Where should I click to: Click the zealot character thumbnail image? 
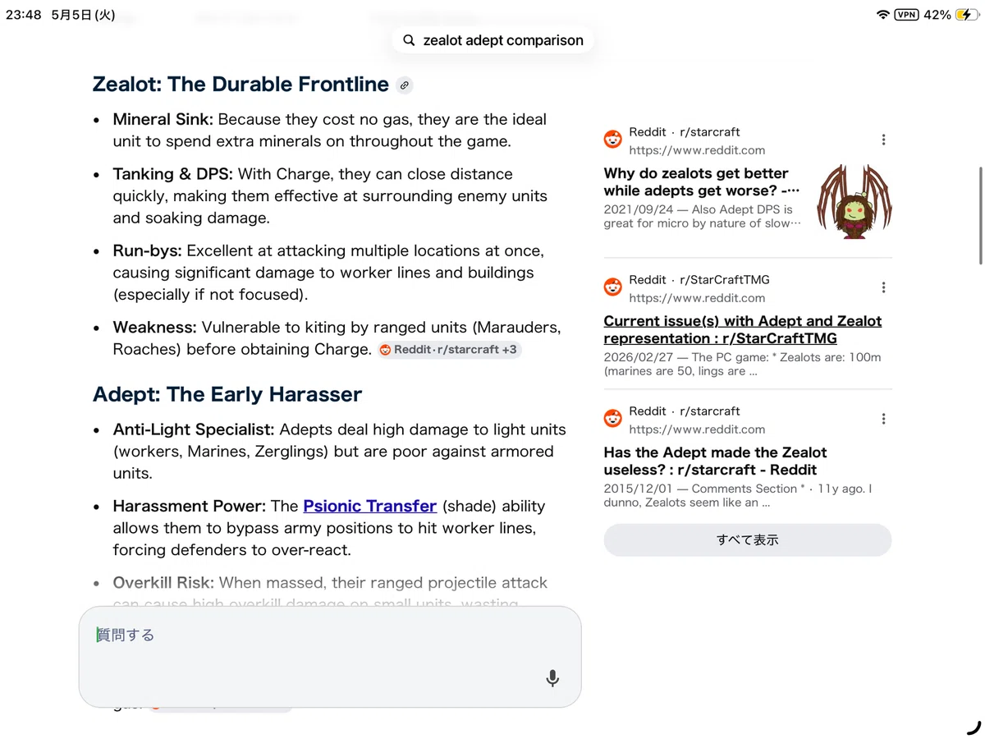855,202
